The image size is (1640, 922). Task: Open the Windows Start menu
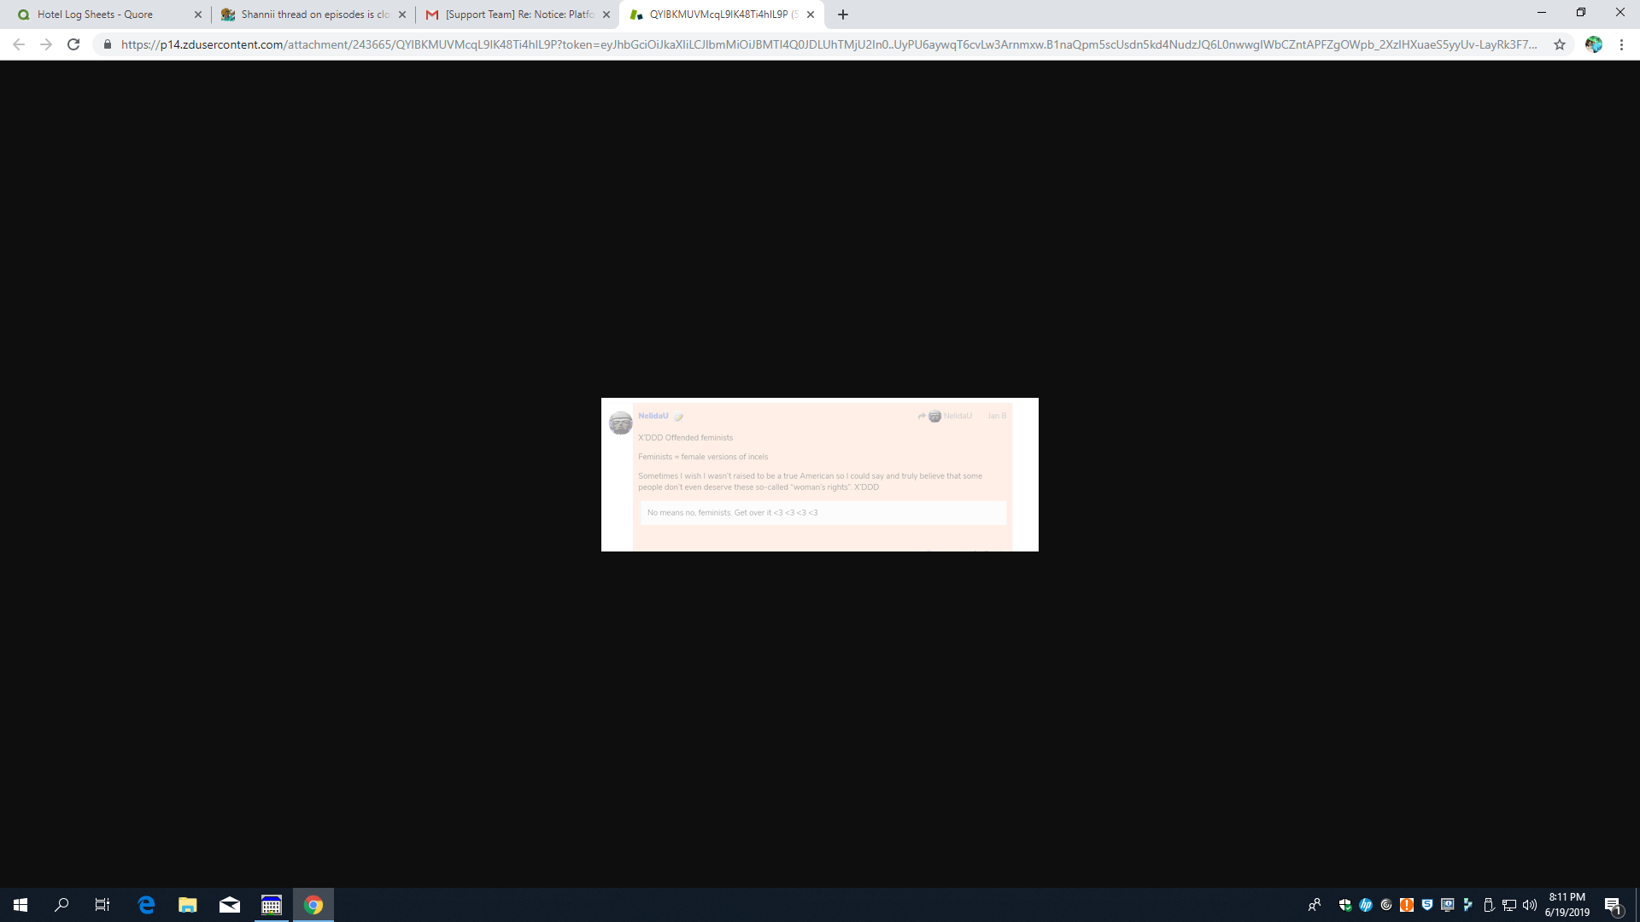tap(20, 905)
